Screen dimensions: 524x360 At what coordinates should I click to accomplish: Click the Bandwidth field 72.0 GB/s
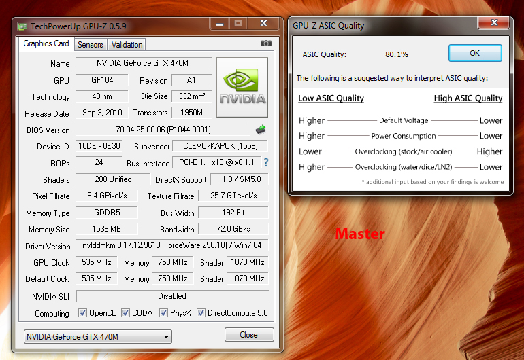click(233, 229)
